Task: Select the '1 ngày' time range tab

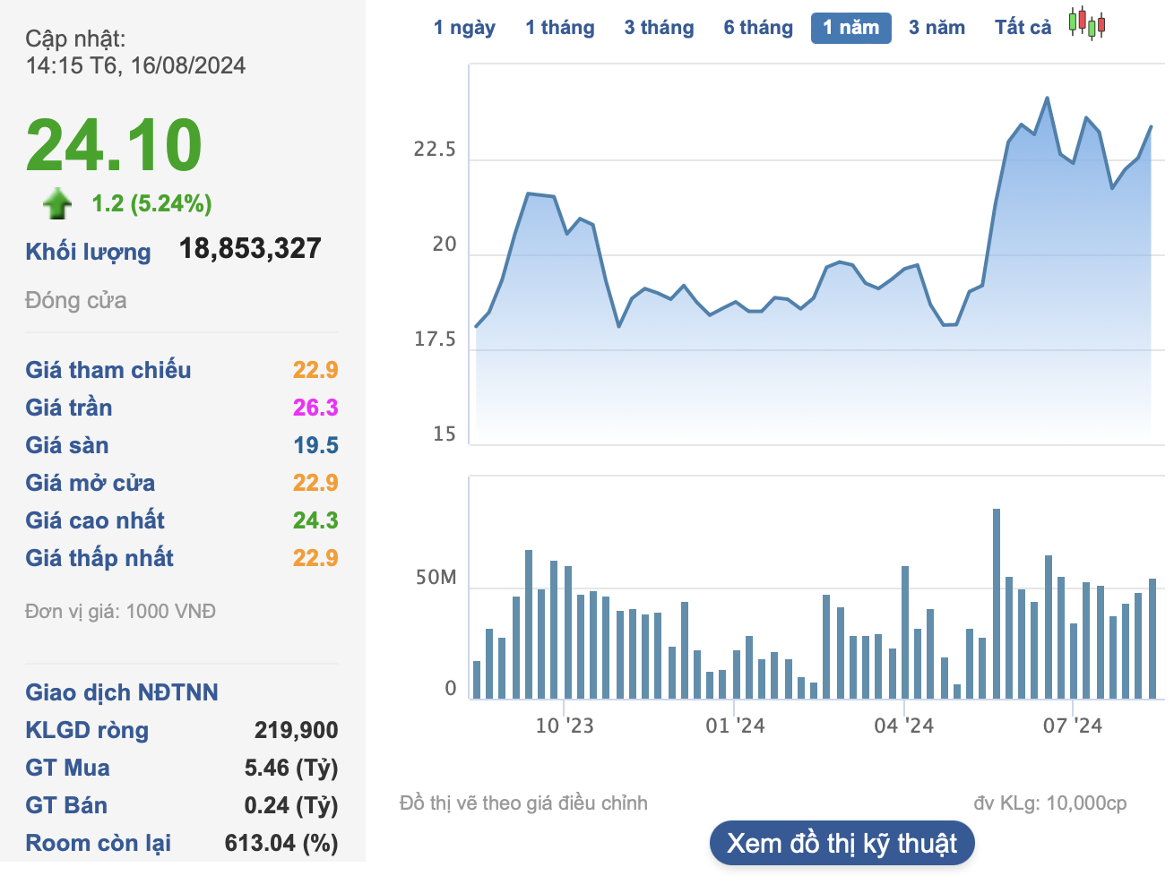Action: [464, 28]
